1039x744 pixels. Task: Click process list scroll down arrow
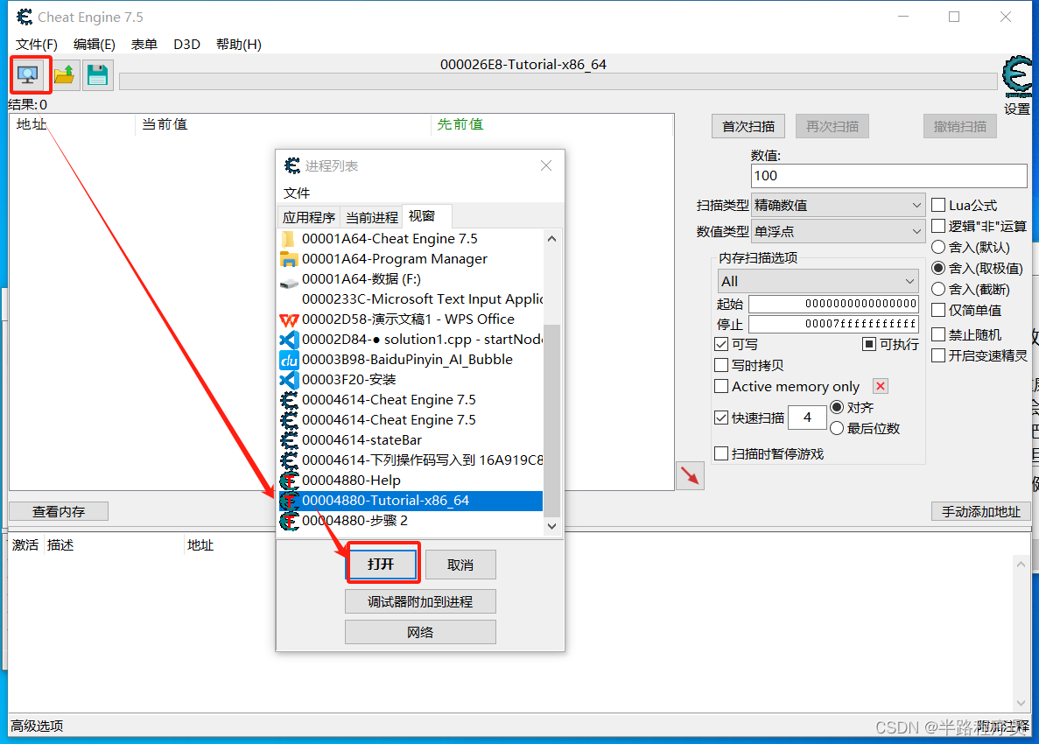pos(551,526)
